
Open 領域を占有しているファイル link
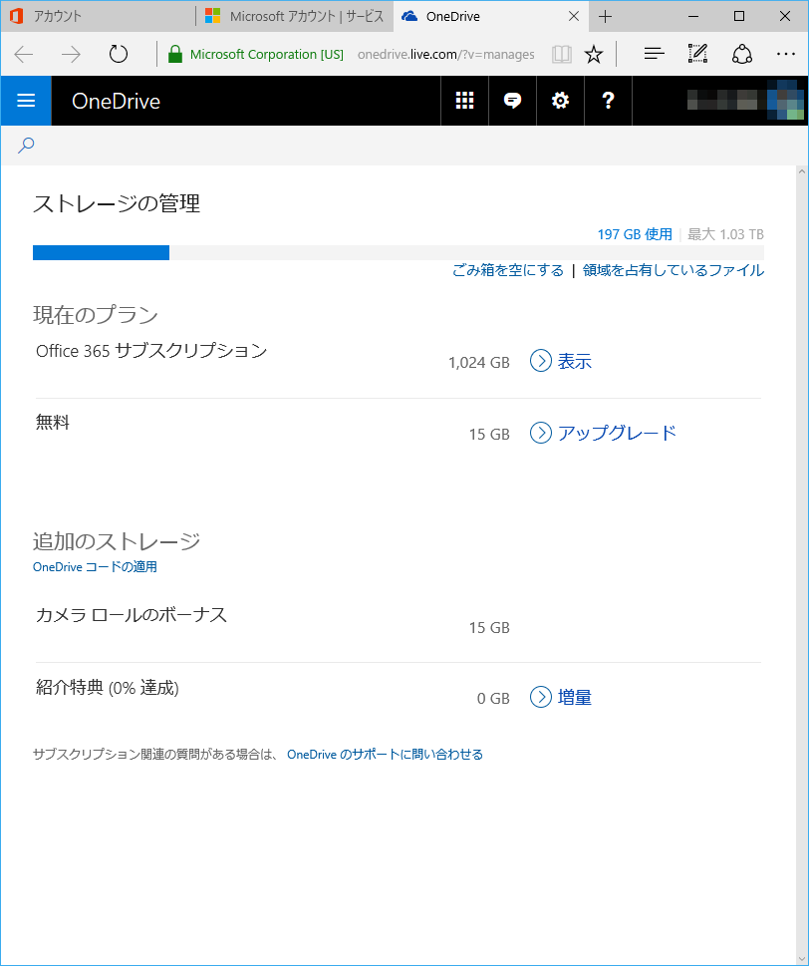[673, 270]
